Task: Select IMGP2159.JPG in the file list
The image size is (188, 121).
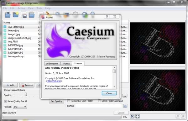Action: [x=15, y=49]
